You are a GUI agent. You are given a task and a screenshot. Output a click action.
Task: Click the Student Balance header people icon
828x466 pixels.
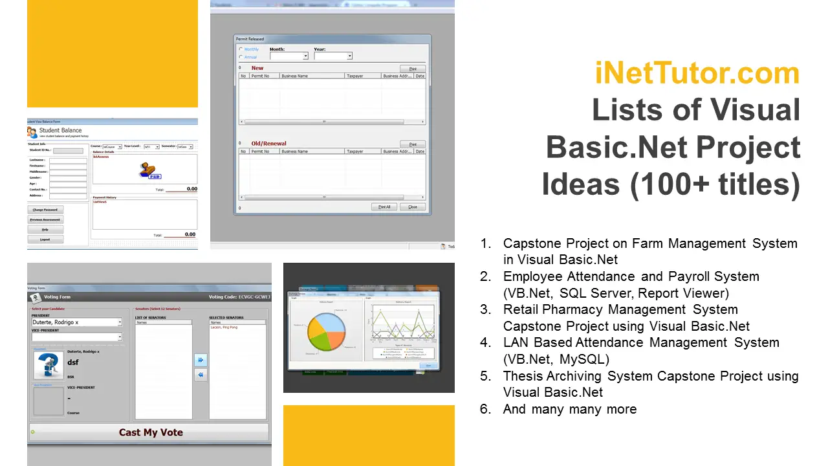pos(31,131)
